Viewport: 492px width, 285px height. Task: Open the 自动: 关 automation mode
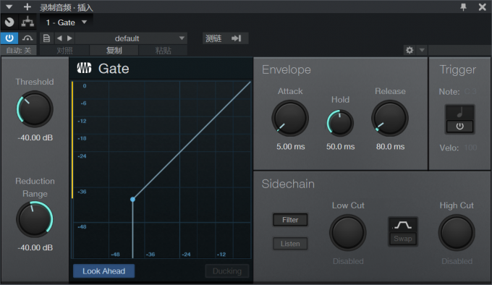click(x=19, y=50)
